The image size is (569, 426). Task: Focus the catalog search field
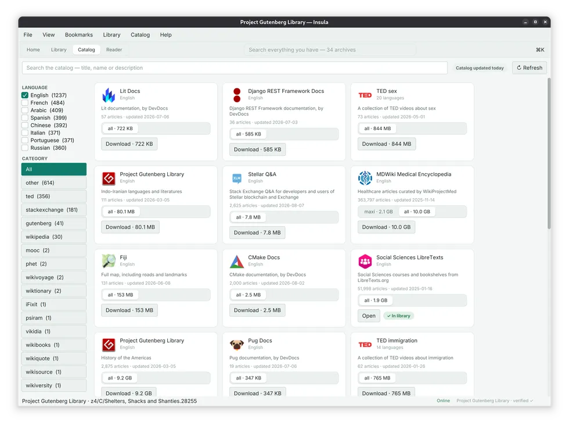click(235, 68)
